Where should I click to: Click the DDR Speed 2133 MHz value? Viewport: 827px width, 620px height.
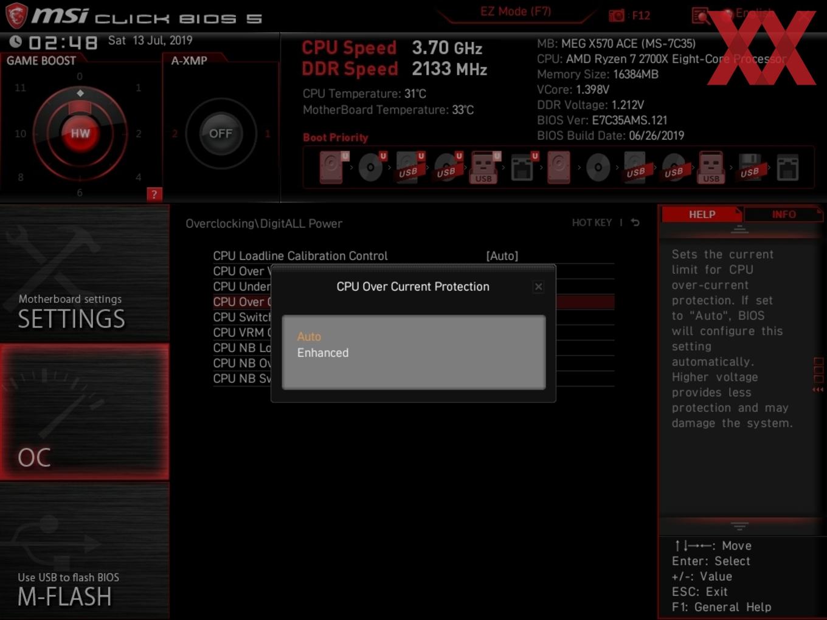[x=449, y=69]
